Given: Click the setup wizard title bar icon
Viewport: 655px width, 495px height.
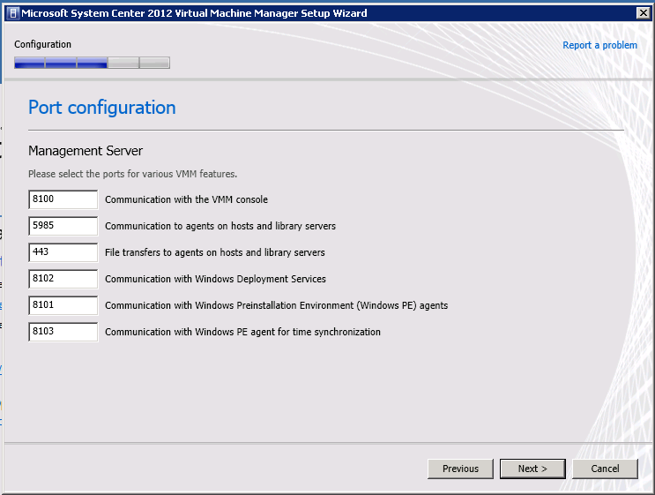Looking at the screenshot, I should 13,13.
